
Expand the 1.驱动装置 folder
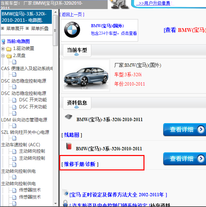tap(3, 49)
